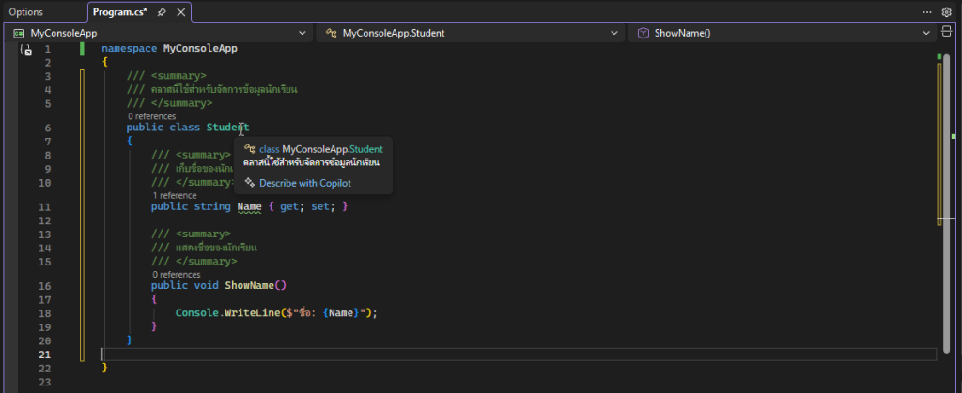This screenshot has height=393, width=962.
Task: Click 'void' keyword on line 16
Action: (x=206, y=285)
